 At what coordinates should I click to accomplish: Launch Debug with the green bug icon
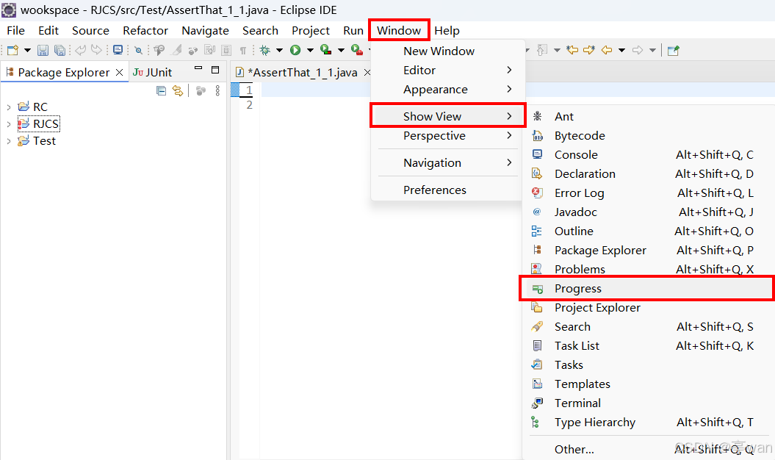[x=265, y=50]
